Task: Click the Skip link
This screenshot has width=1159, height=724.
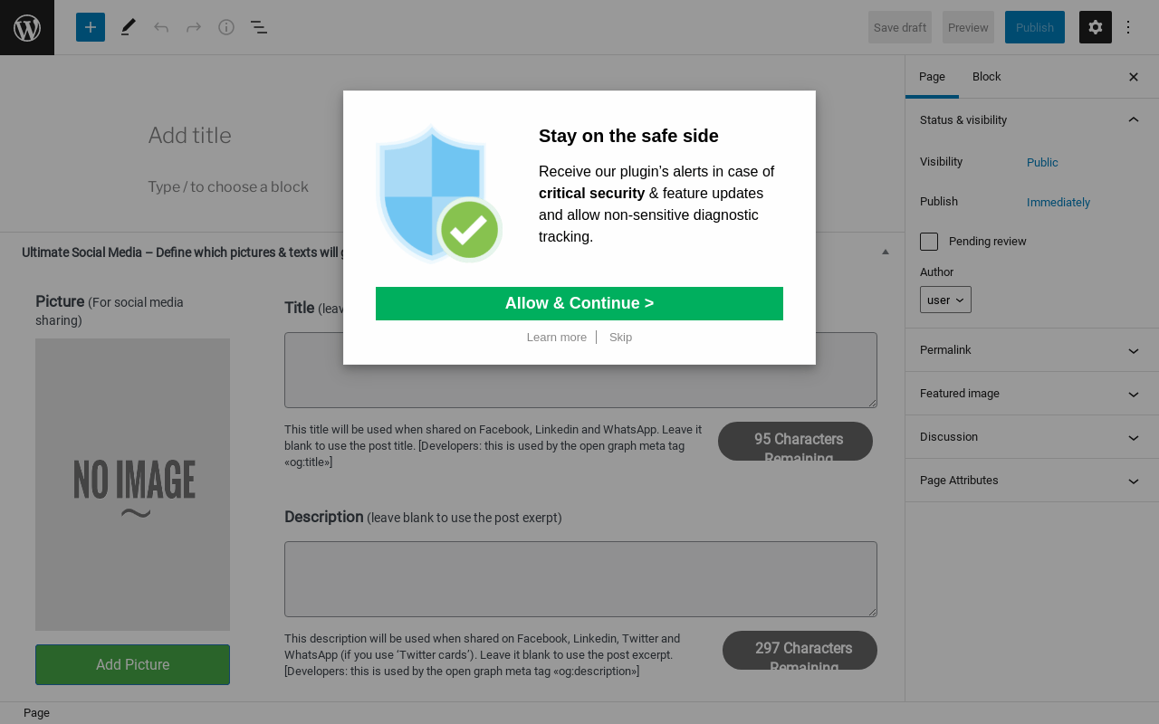Action: coord(620,338)
